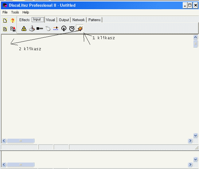The image size is (199, 169).
Task: Close the DiscoLitez window
Action: (x=195, y=6)
